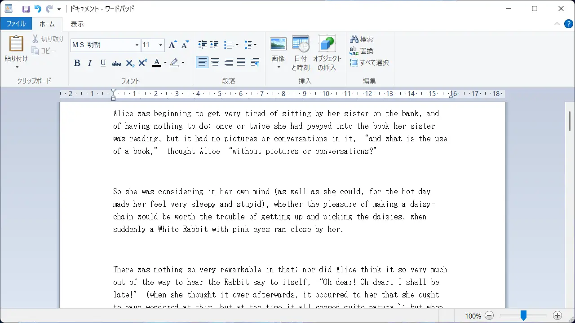
Task: Click the 置換 replace button
Action: 362,51
